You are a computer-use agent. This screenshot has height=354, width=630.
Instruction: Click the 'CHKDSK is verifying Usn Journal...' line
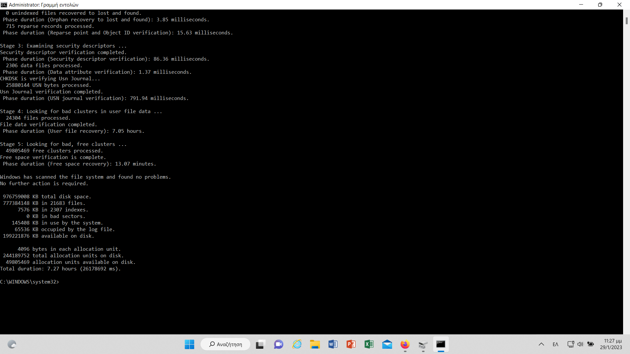click(x=50, y=79)
